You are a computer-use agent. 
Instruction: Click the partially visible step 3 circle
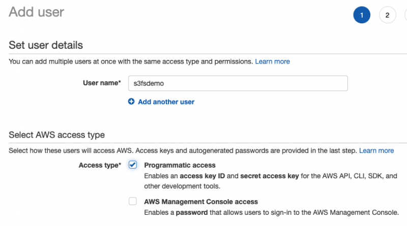pos(405,15)
